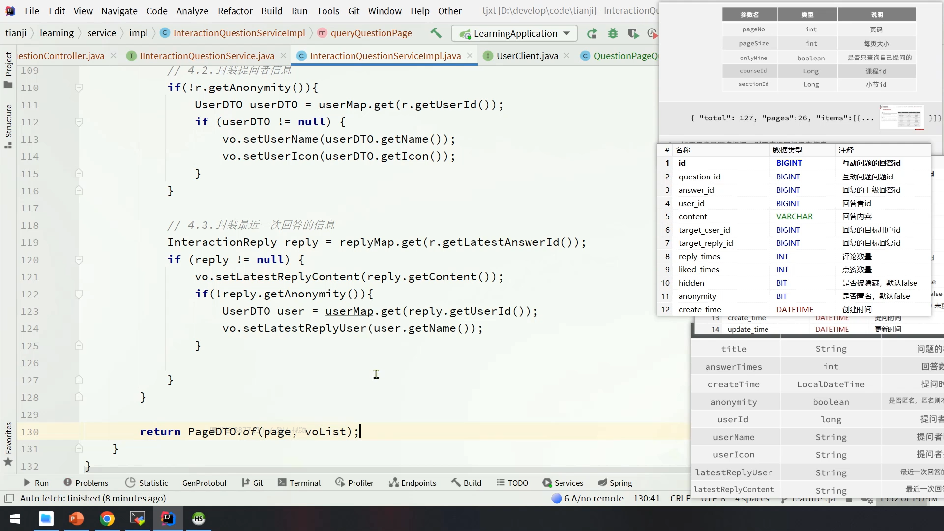The image size is (944, 531).
Task: Close the IInteractionQuestionService.java tab
Action: (x=283, y=56)
